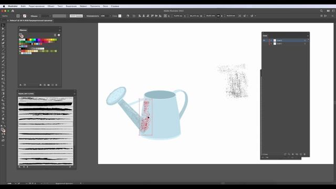
Task: Open the Arrange Documents icon
Action: [328, 10]
